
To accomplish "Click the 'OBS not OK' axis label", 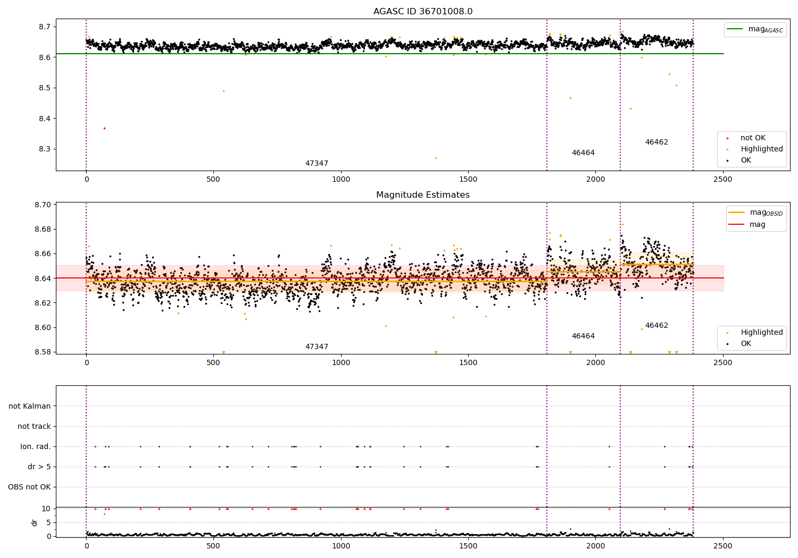I will [30, 487].
